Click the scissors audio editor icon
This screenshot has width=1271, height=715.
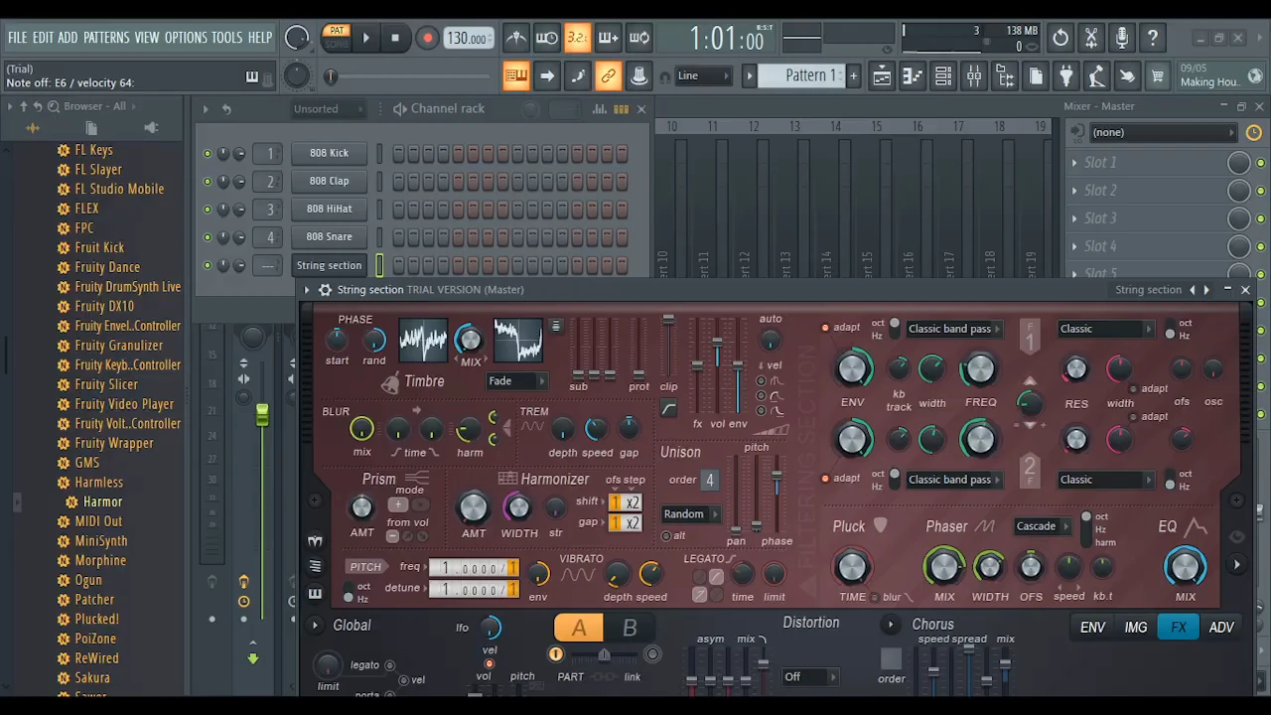click(x=1091, y=39)
